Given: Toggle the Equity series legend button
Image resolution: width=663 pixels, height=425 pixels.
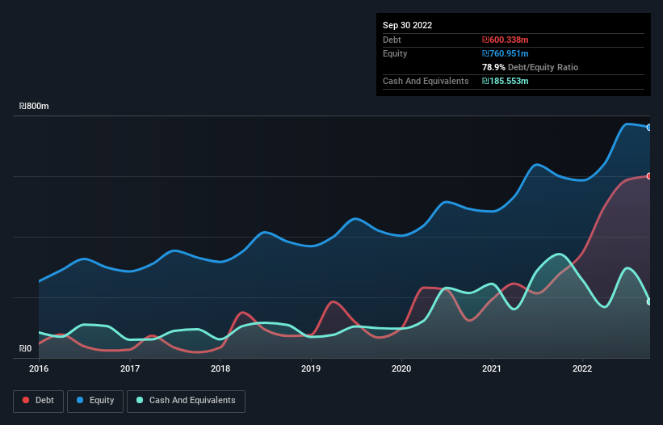Looking at the screenshot, I should [95, 401].
